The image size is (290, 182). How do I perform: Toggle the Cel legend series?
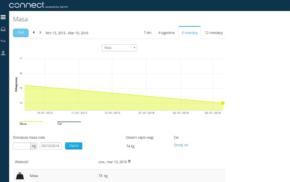coord(69,123)
